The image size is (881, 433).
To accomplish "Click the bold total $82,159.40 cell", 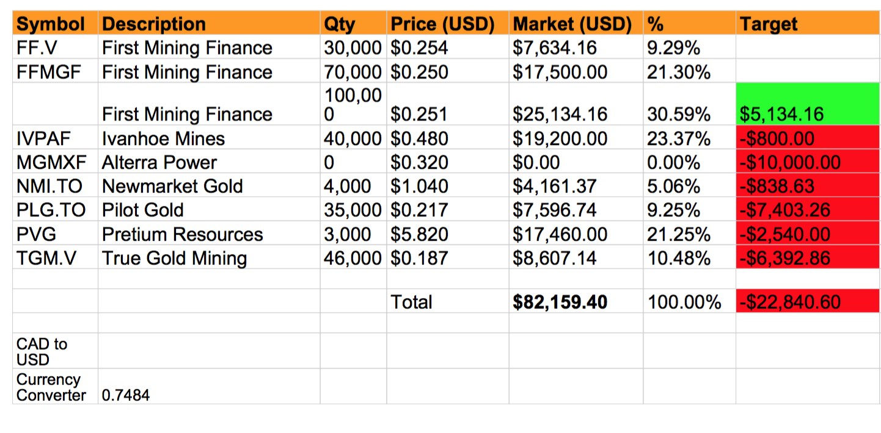I will coord(560,302).
